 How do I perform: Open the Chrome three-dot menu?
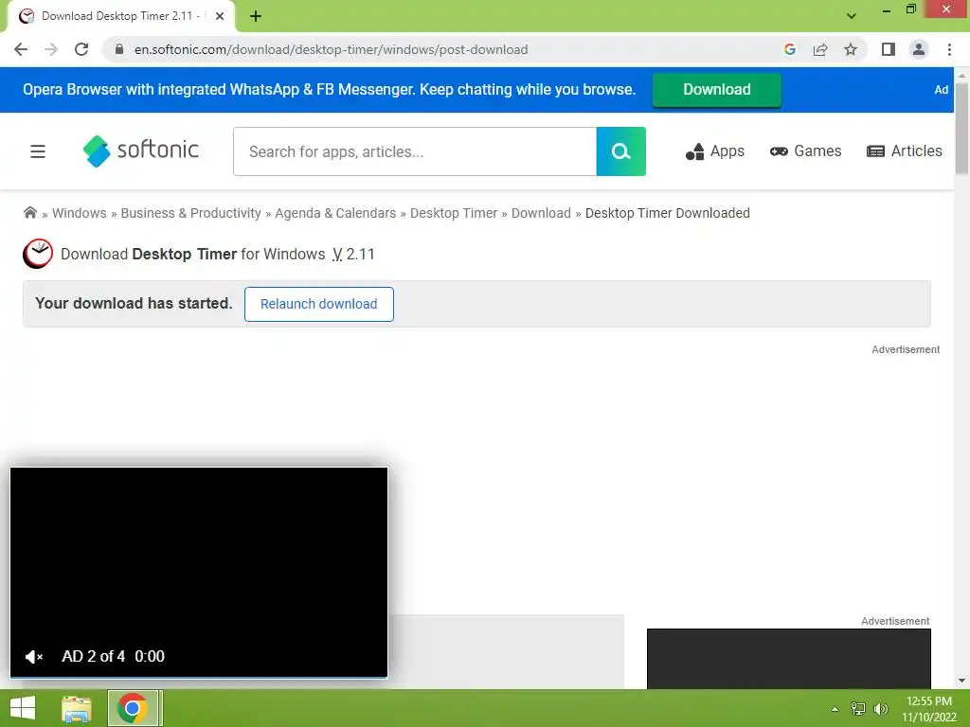(949, 49)
